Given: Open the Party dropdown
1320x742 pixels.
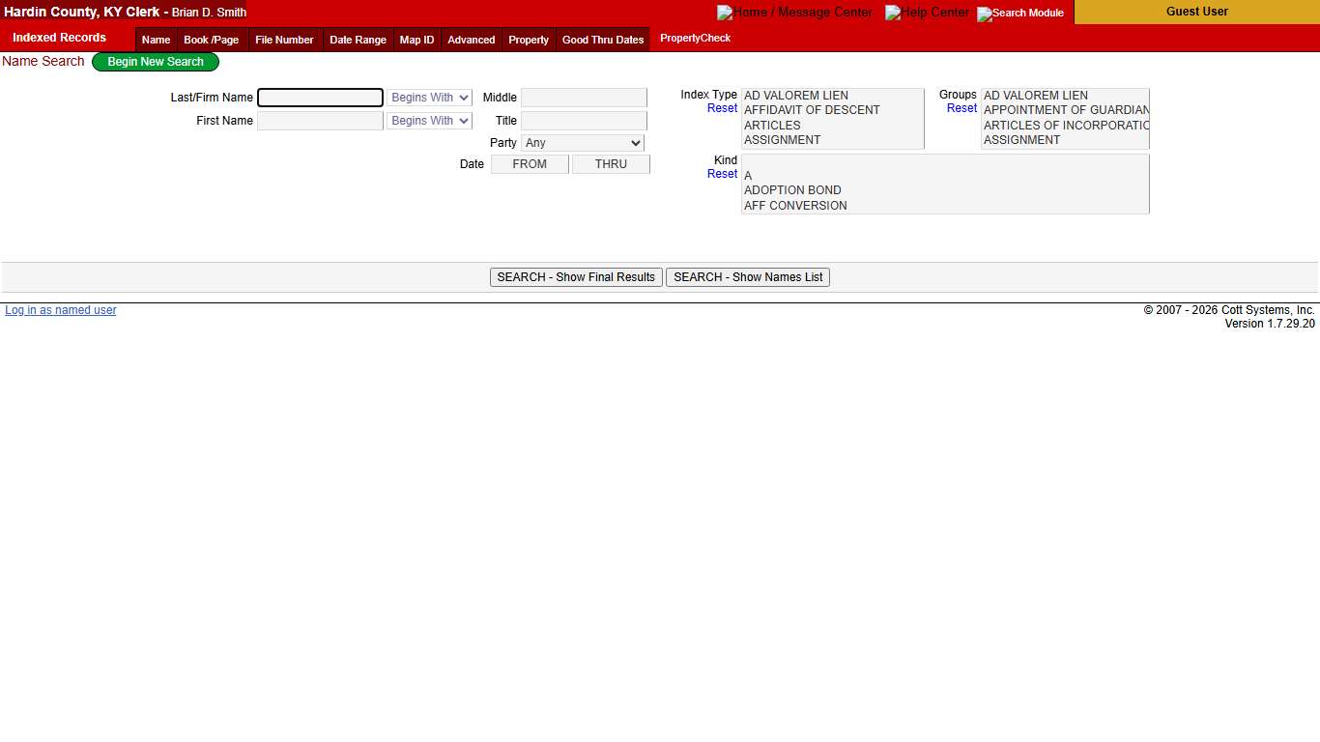Looking at the screenshot, I should pos(583,142).
